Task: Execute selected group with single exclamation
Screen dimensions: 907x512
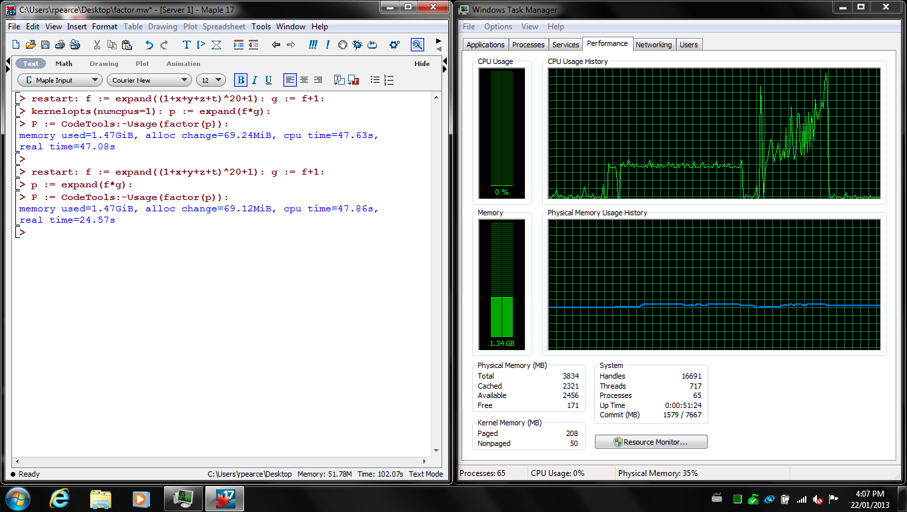Action: coord(327,45)
